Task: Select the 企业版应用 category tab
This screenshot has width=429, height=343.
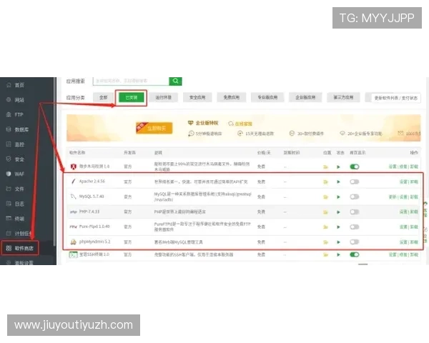Action: pos(305,97)
